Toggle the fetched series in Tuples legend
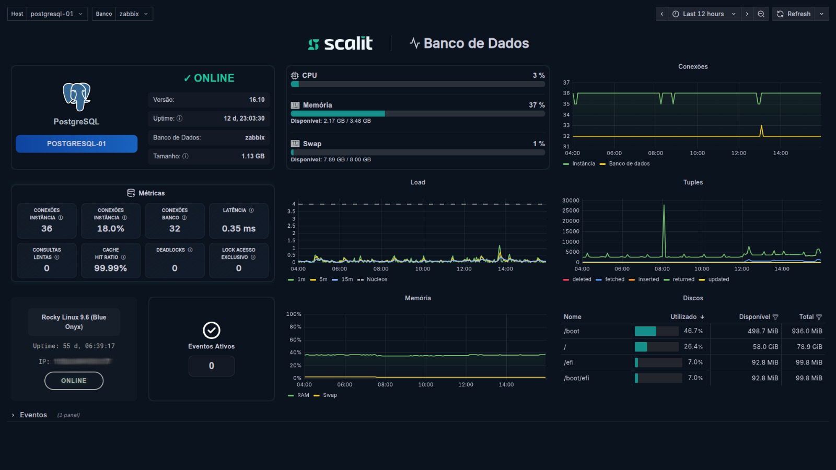 (614, 279)
